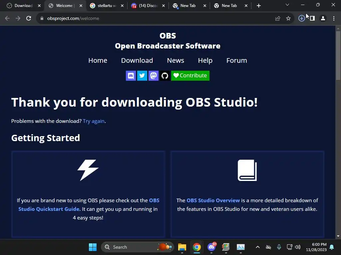This screenshot has height=255, width=341.
Task: Close the (14) Discord tab
Action: point(164,6)
